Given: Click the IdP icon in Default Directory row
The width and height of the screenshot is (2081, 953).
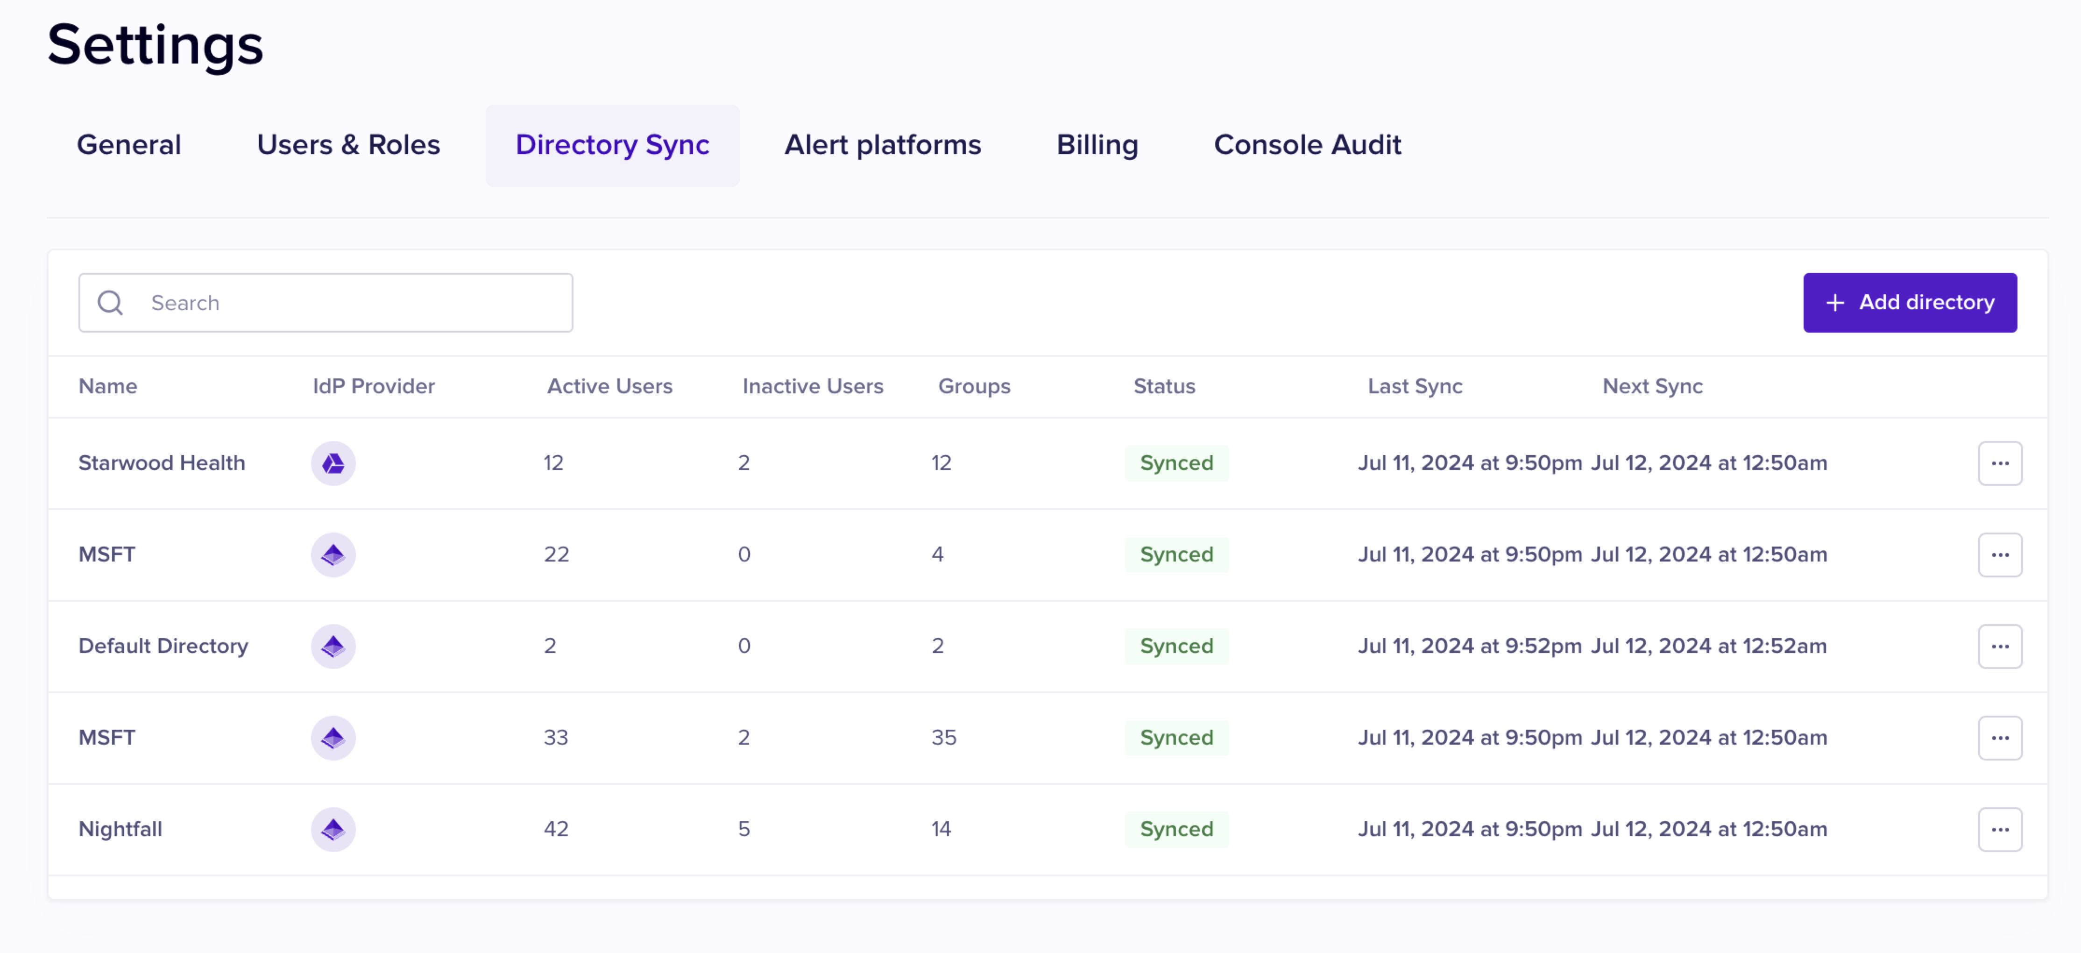Looking at the screenshot, I should [333, 646].
